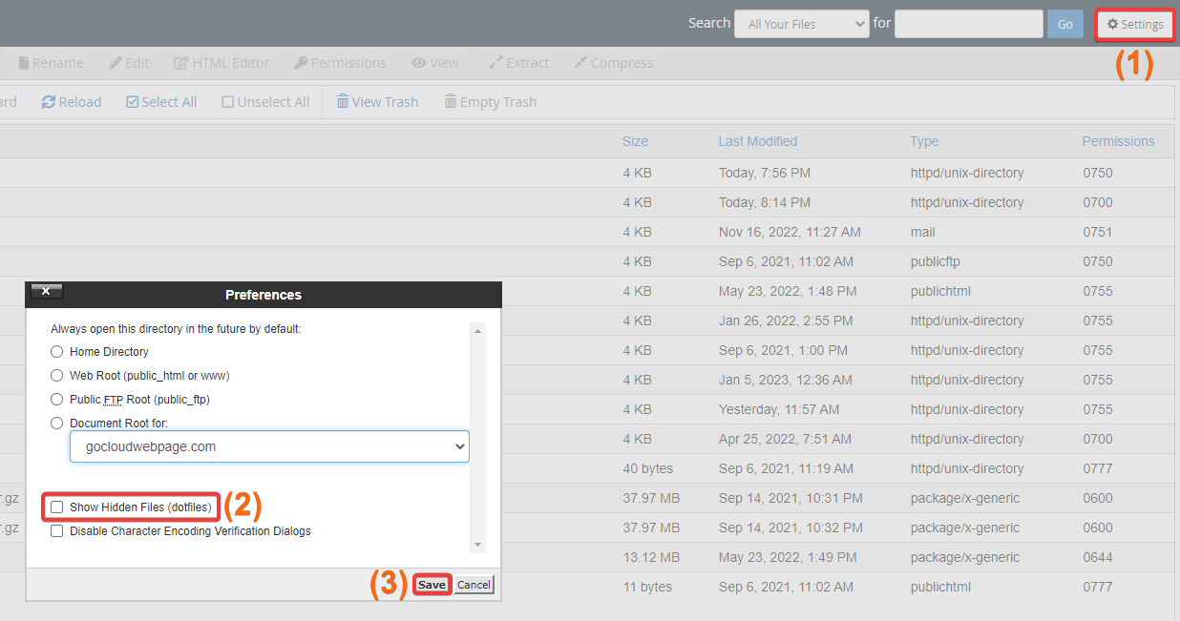Focus the search text field
1180x621 pixels.
coord(968,25)
